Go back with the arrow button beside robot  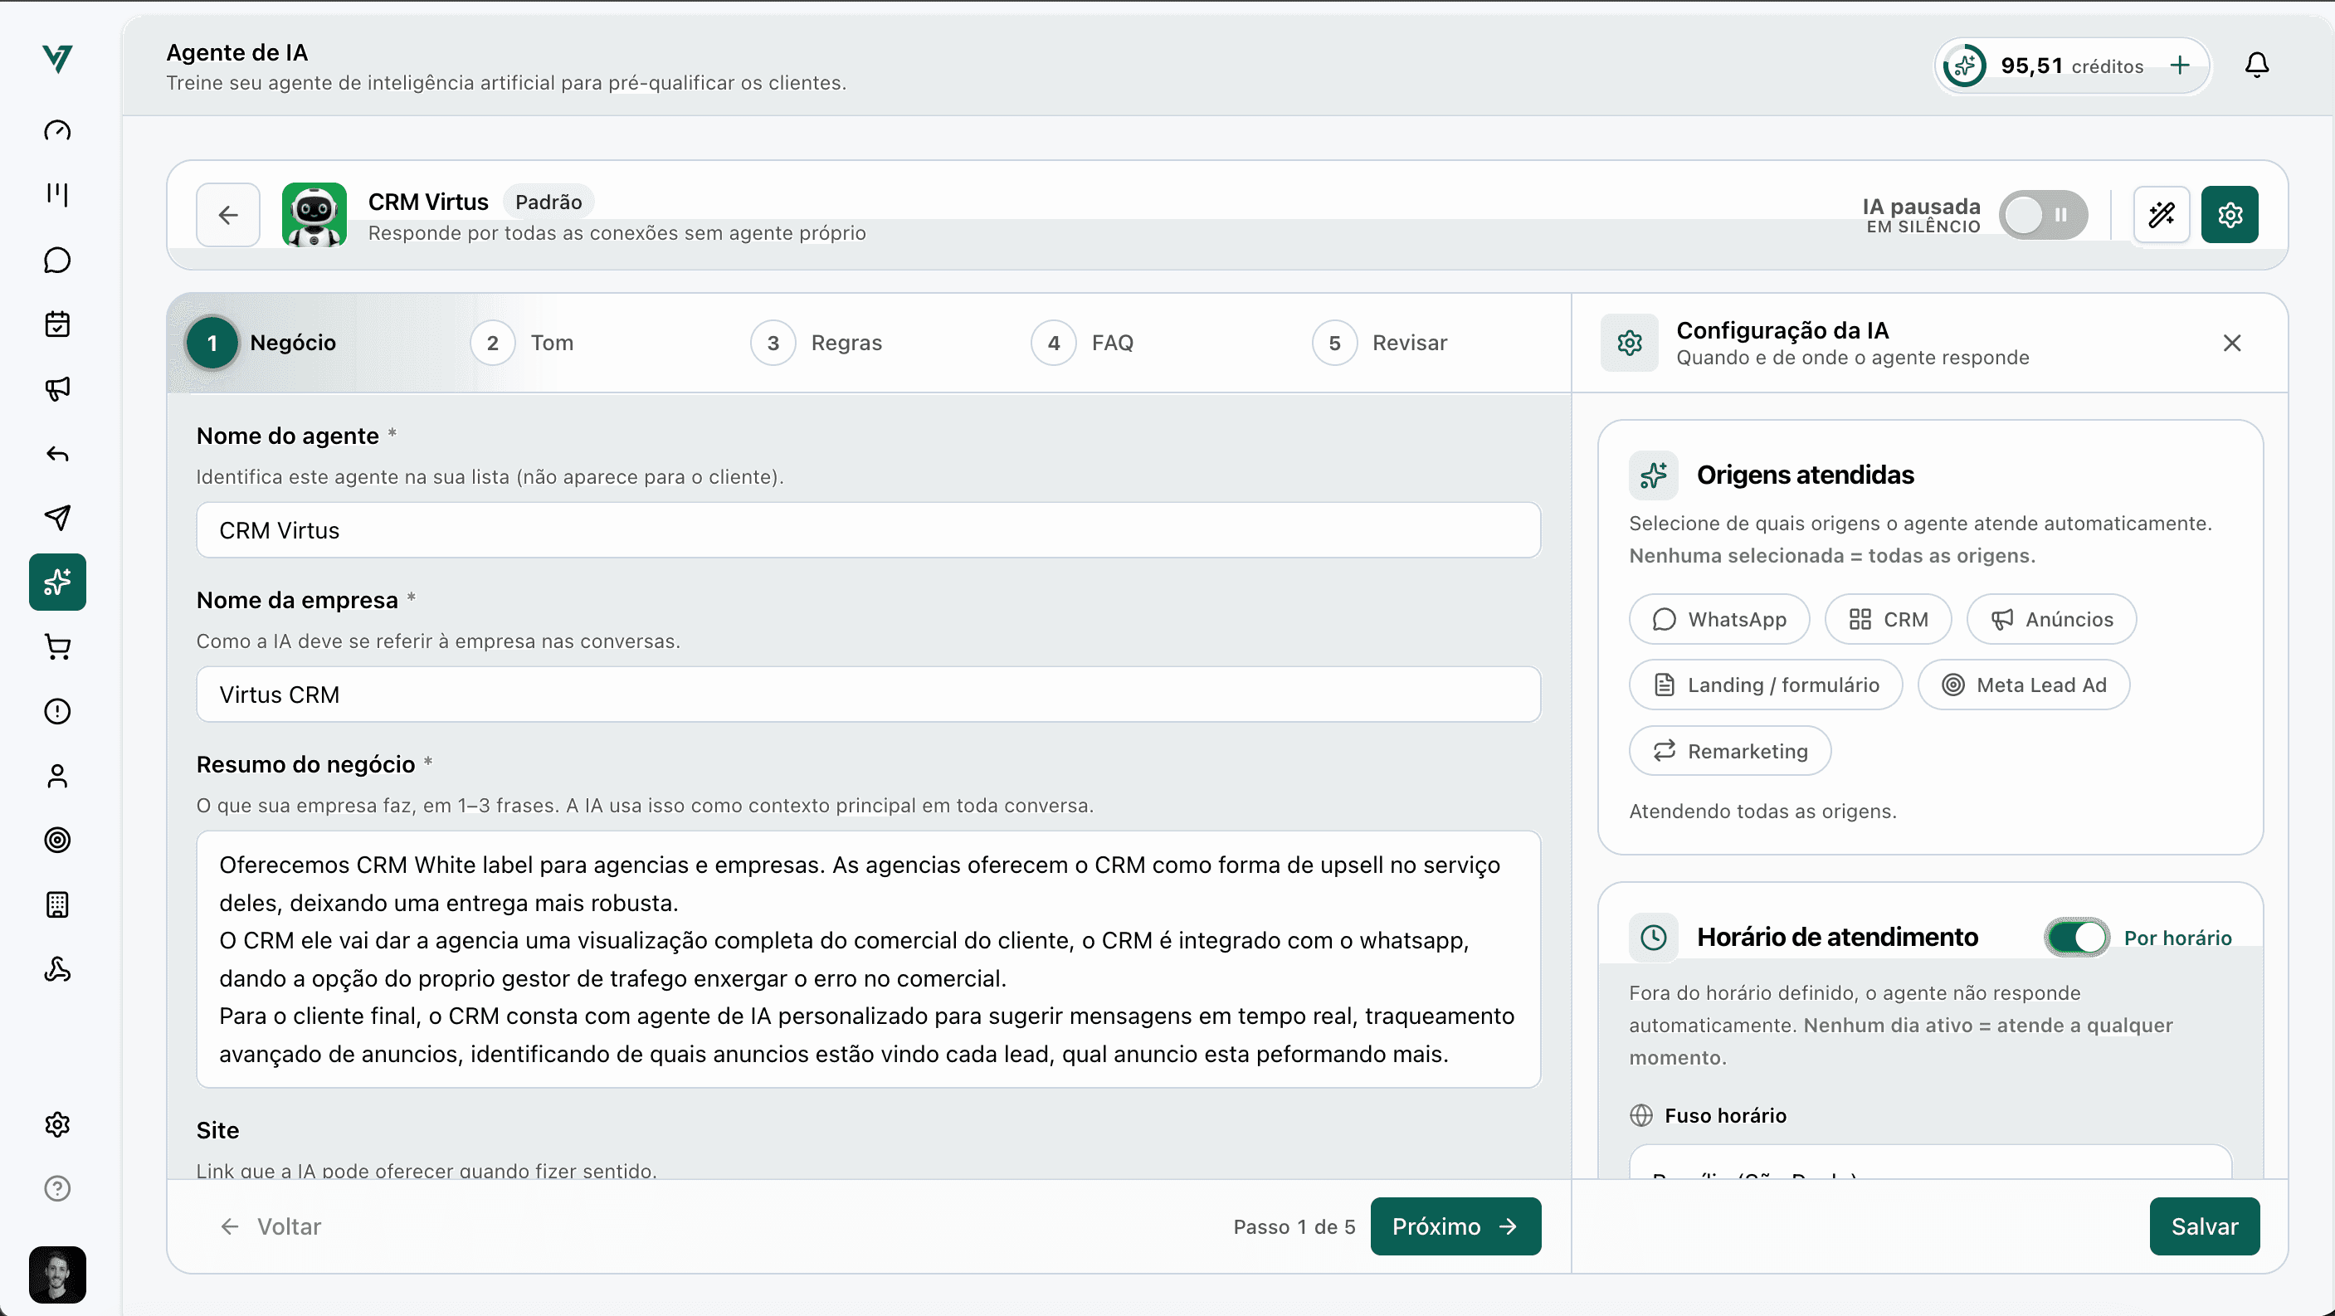(x=228, y=215)
